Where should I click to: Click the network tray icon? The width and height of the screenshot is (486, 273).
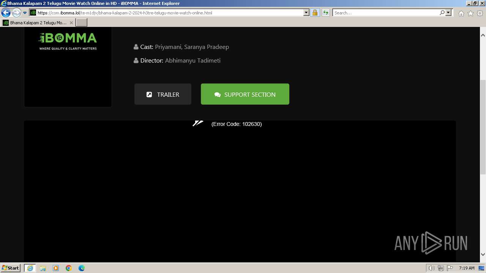(x=441, y=268)
